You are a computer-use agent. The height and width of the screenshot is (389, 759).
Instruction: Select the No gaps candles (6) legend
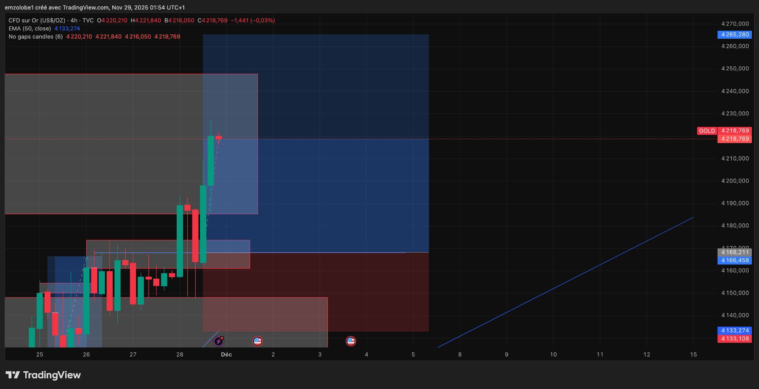pyautogui.click(x=36, y=37)
